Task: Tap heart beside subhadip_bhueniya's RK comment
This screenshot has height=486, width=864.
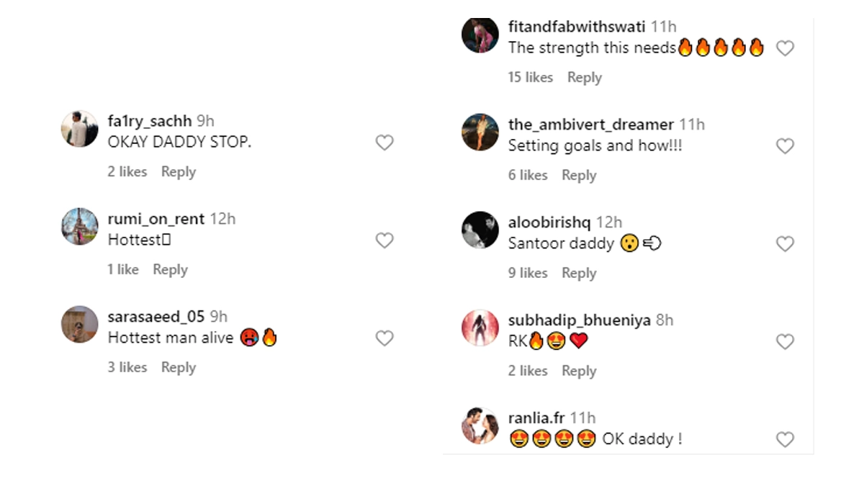Action: [x=785, y=341]
